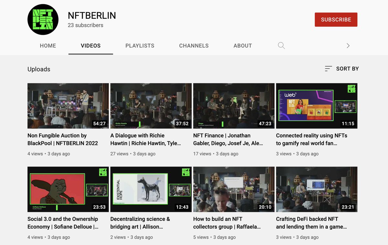The width and height of the screenshot is (388, 245).
Task: Open the Sort By menu
Action: pyautogui.click(x=342, y=68)
